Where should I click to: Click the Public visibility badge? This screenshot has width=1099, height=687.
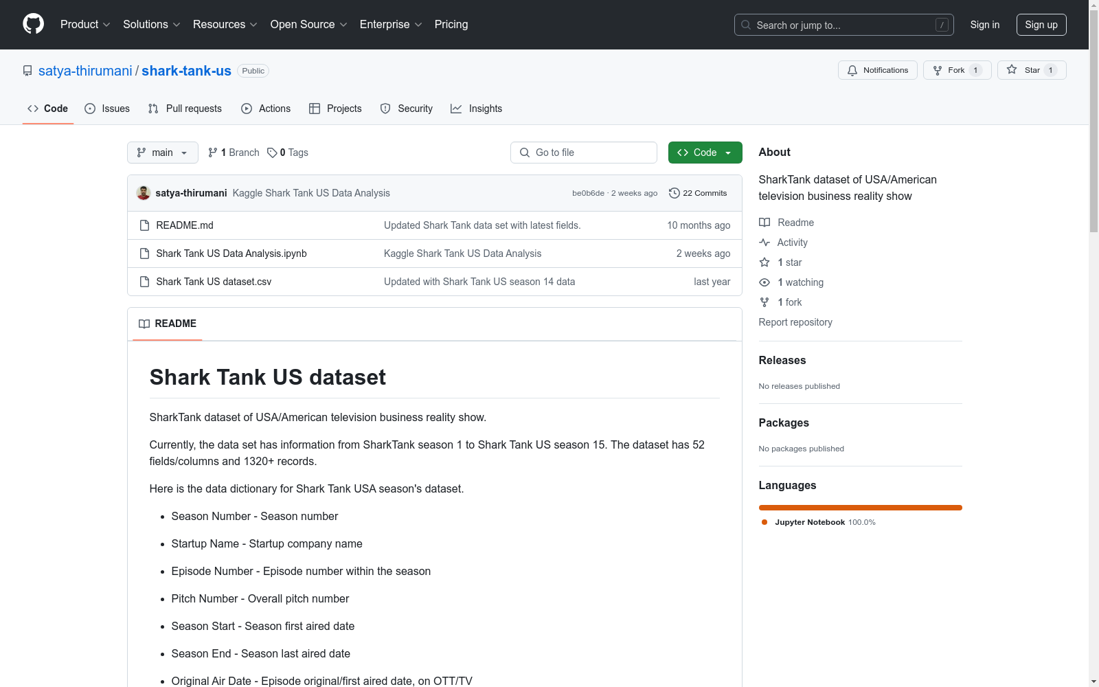point(253,71)
